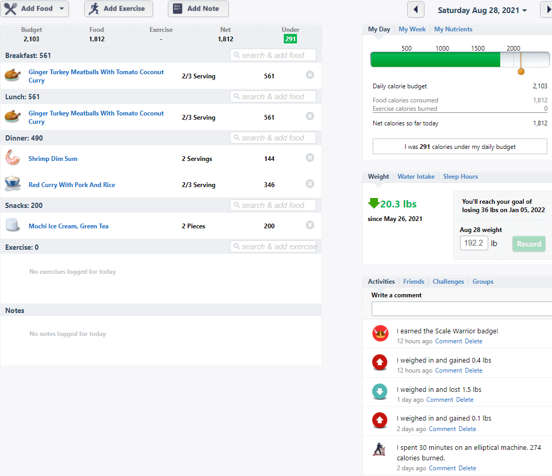Open Add Exercise button
Image resolution: width=552 pixels, height=476 pixels.
click(x=119, y=9)
